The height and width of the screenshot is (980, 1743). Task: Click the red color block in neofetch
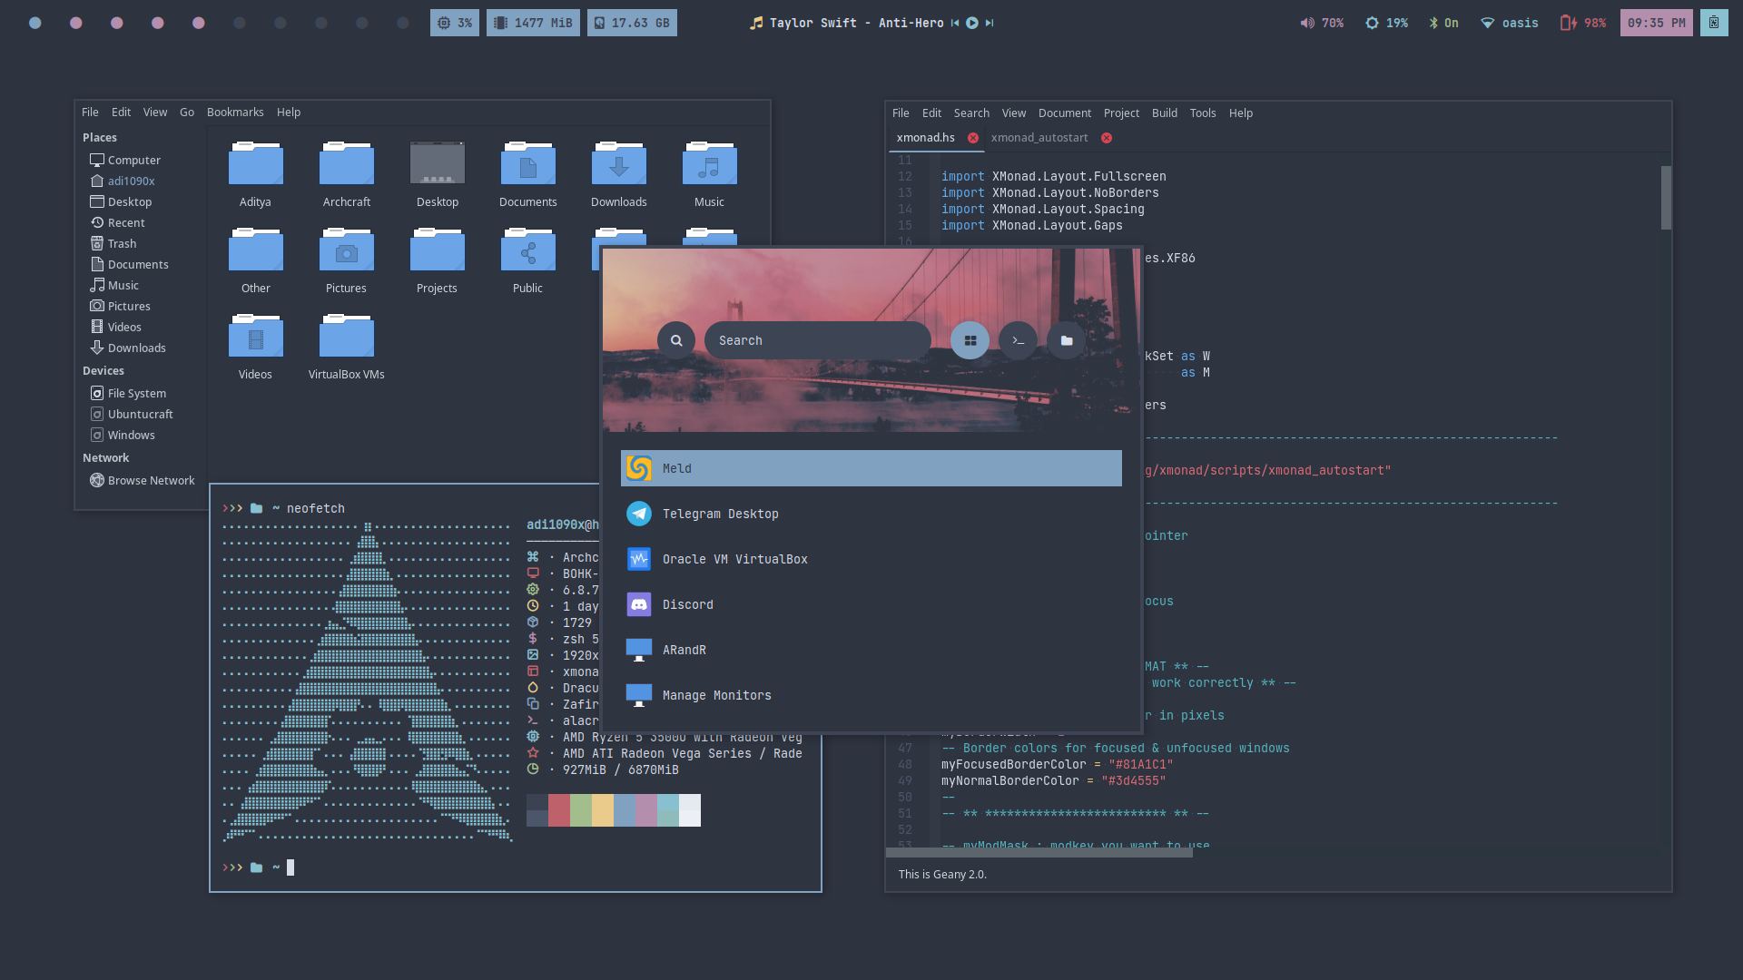click(x=558, y=809)
